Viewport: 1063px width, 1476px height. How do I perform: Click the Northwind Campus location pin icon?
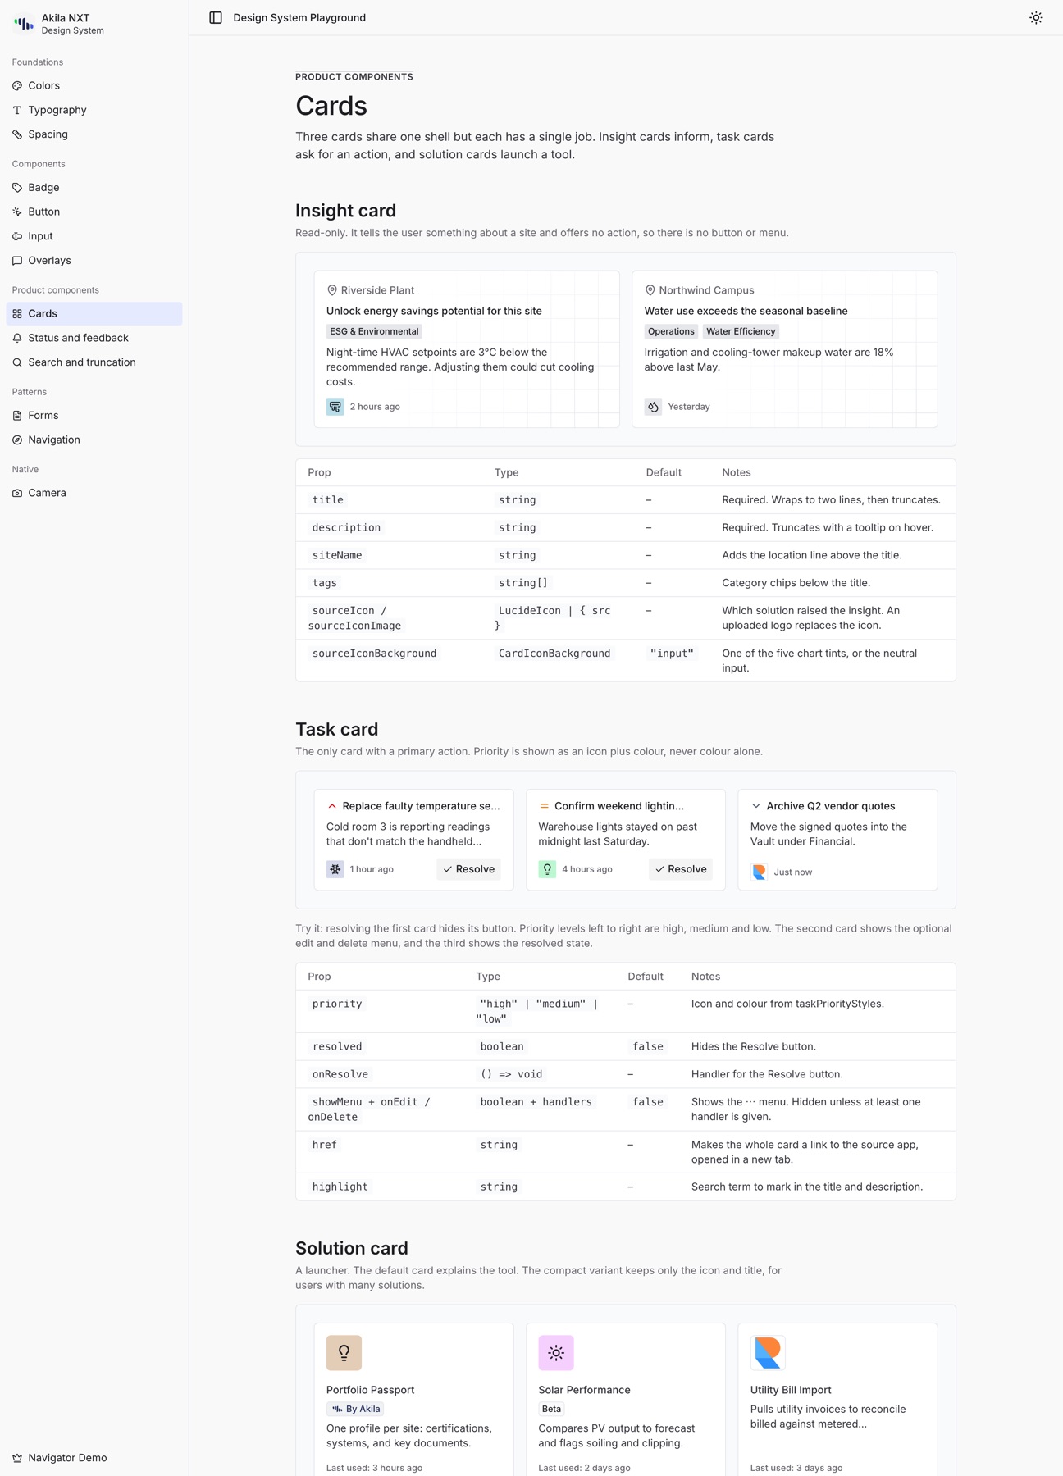(x=650, y=290)
